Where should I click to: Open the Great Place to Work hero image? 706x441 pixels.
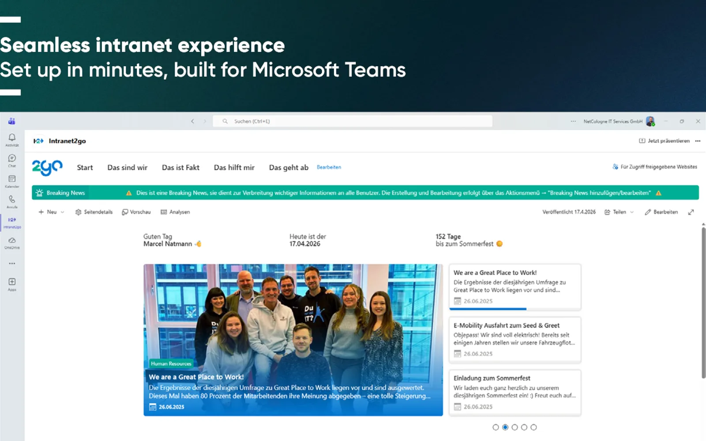293,340
